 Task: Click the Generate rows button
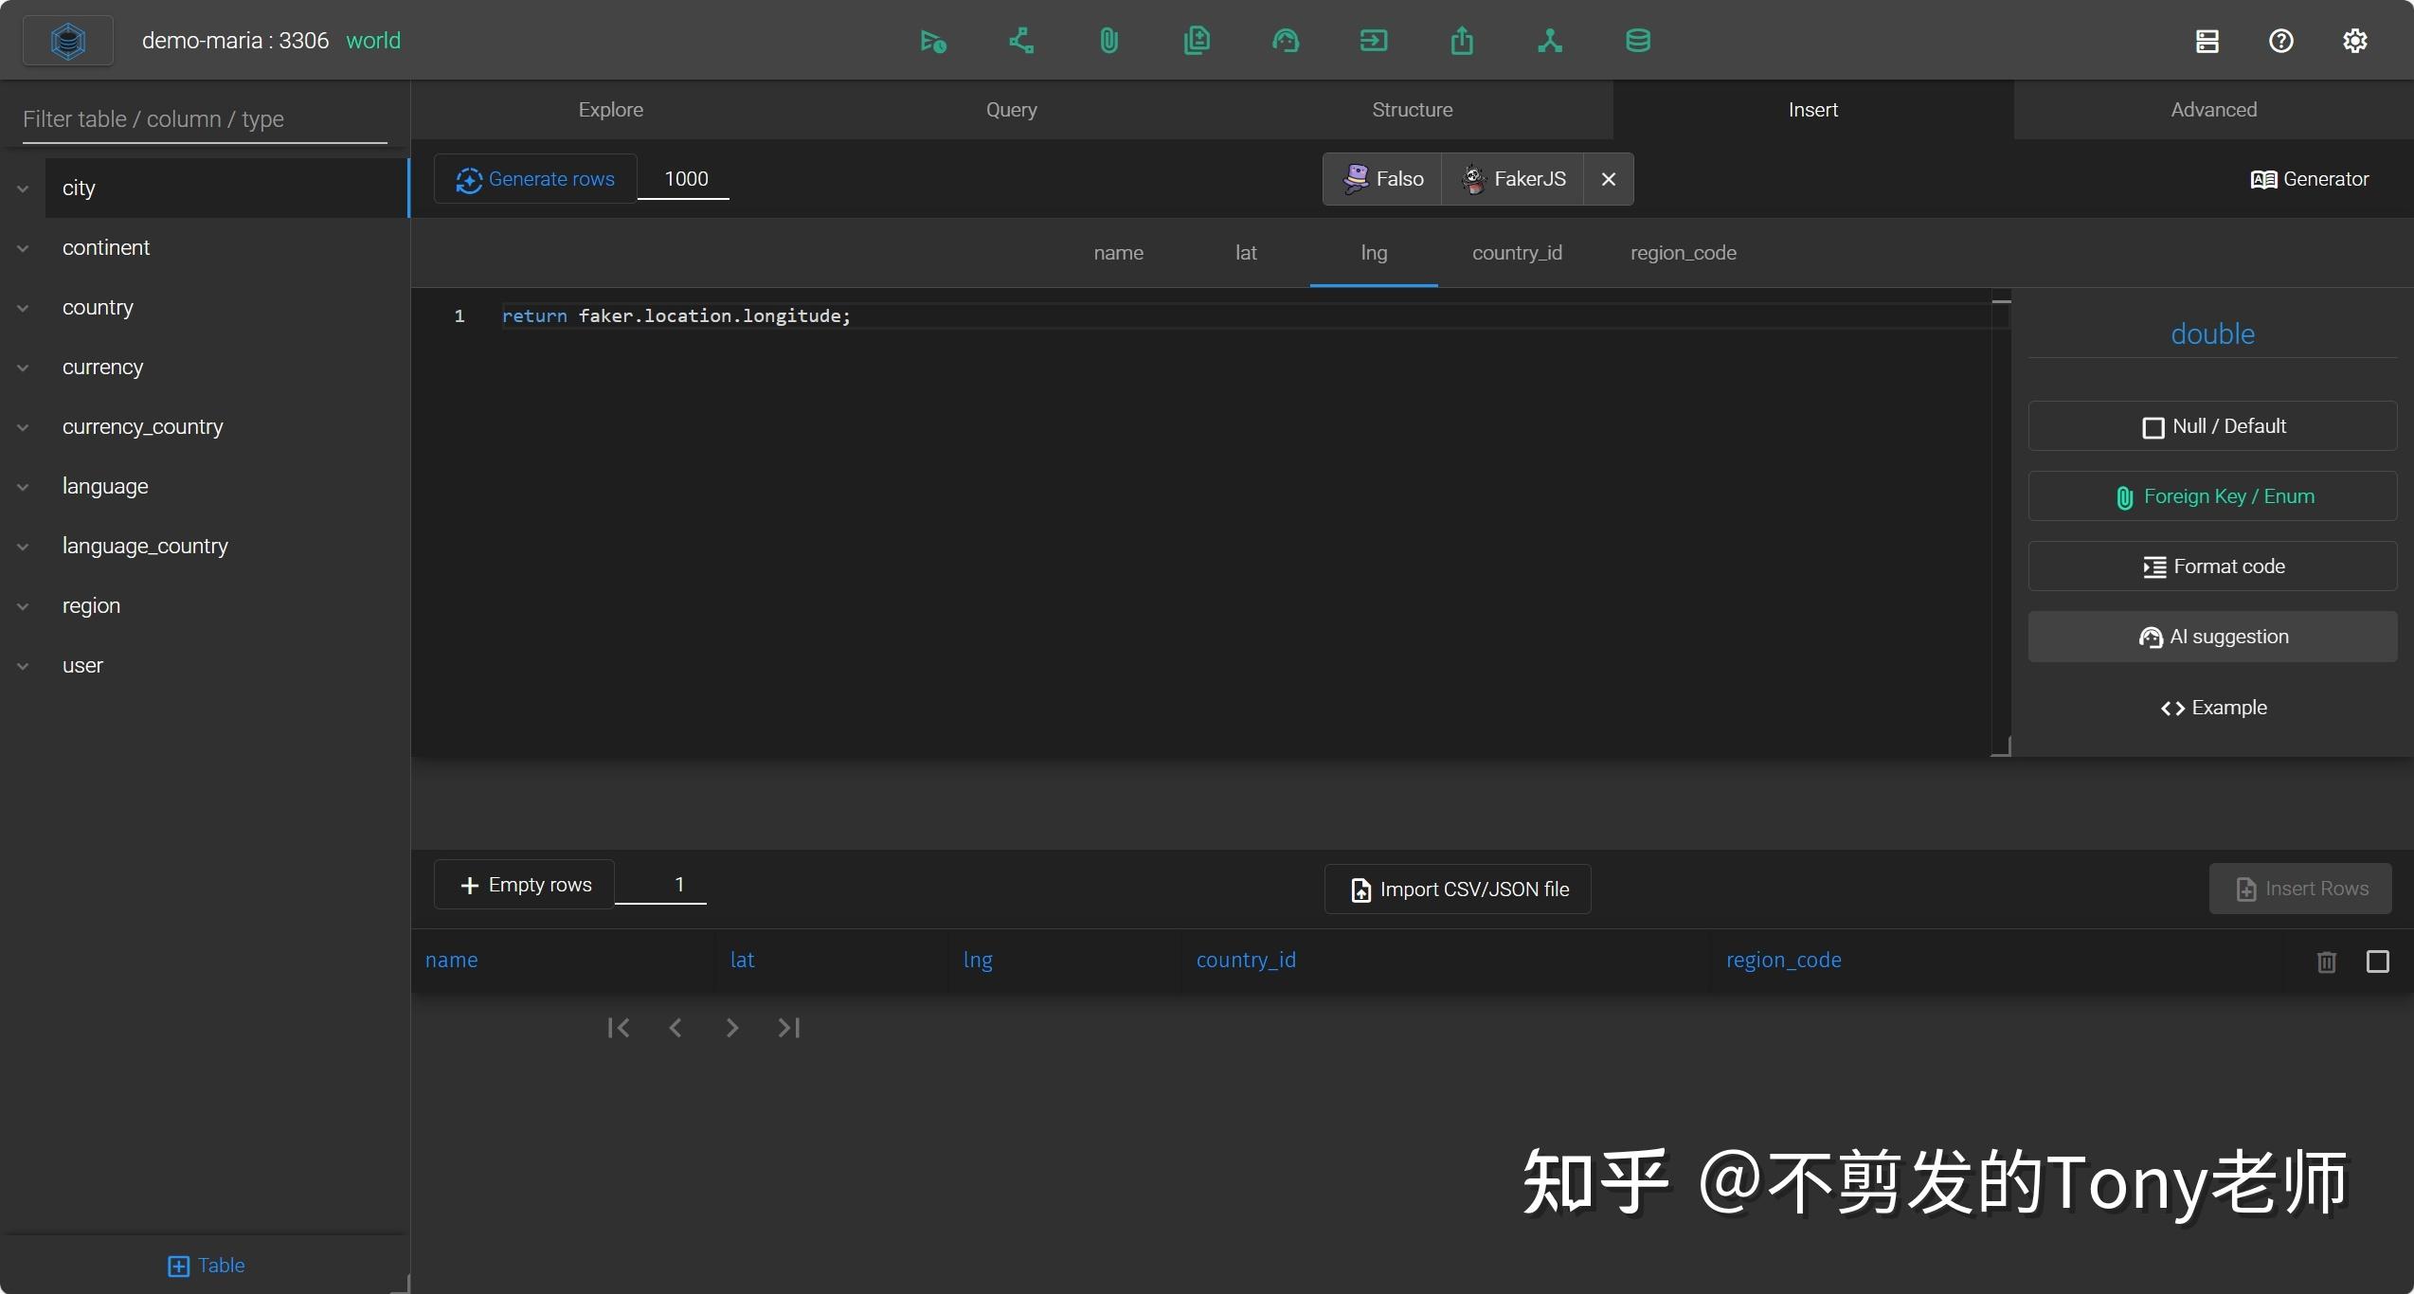[x=533, y=178]
